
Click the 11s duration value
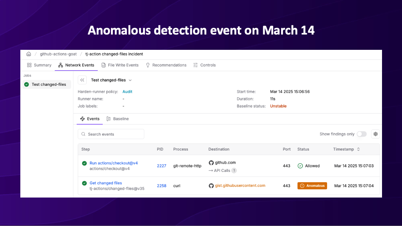[x=273, y=99]
